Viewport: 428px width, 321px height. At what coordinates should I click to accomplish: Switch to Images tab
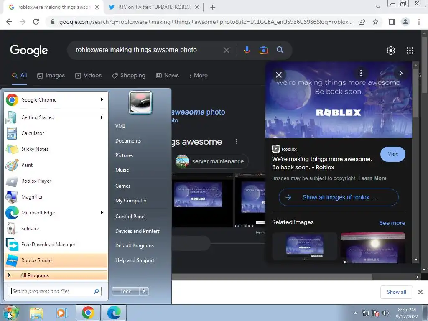tap(51, 75)
